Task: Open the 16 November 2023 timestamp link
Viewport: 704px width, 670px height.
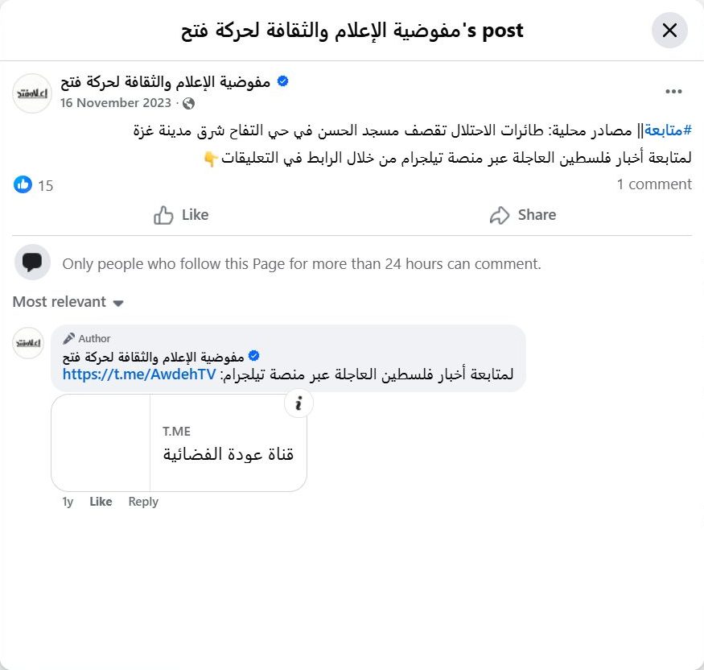Action: pos(115,103)
